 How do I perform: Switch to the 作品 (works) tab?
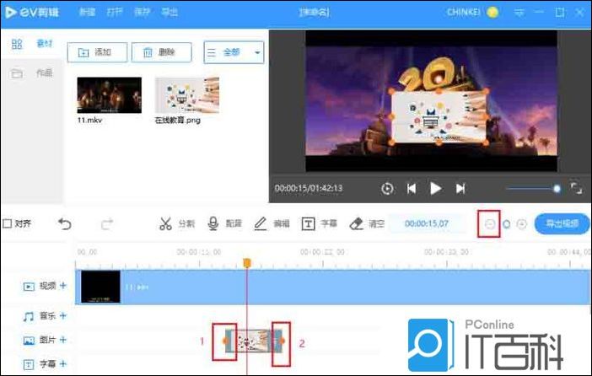[44, 73]
